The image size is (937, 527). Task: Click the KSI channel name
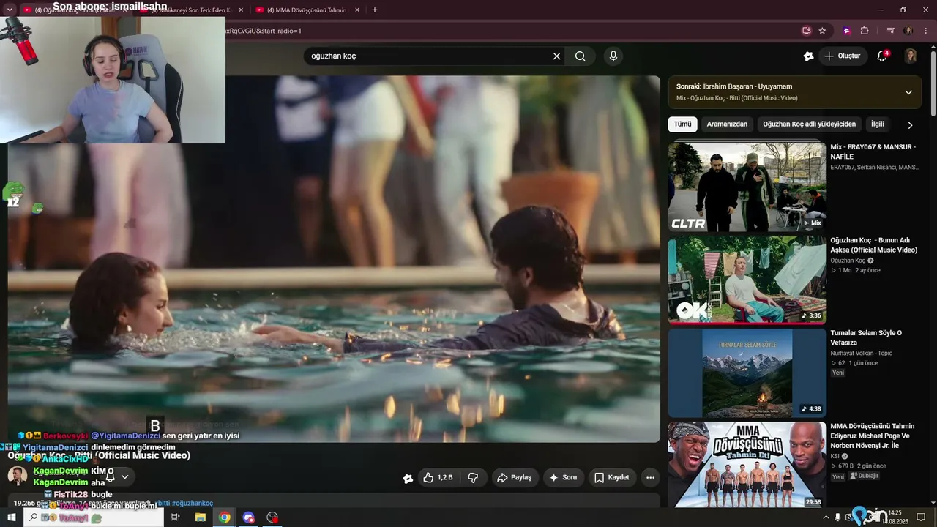click(835, 456)
